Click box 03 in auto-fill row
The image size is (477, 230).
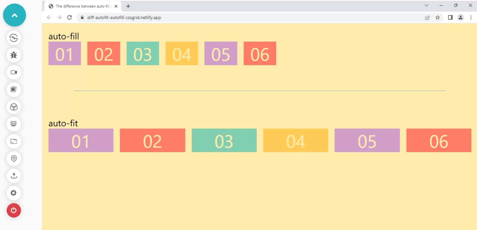143,54
